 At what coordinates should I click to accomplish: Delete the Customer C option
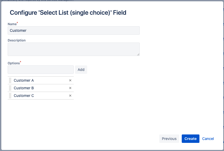[x=70, y=96]
